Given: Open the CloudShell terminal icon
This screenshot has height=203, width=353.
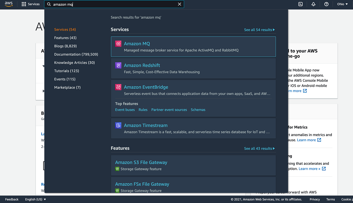Looking at the screenshot, I should [x=301, y=4].
